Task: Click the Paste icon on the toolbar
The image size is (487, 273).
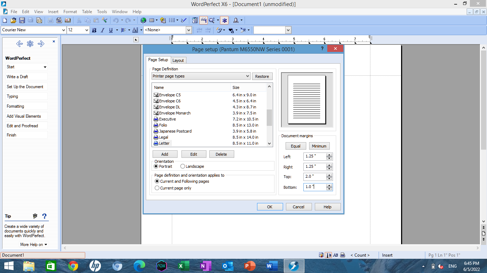Action: (x=95, y=20)
